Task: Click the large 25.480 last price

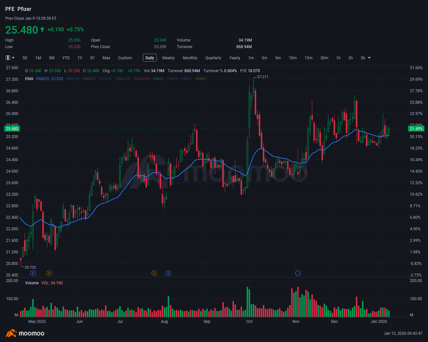Action: tap(22, 30)
